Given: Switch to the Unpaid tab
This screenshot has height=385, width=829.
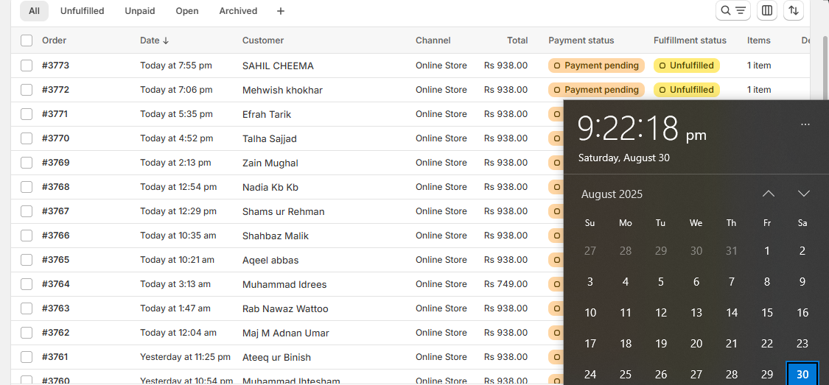Looking at the screenshot, I should click(140, 11).
